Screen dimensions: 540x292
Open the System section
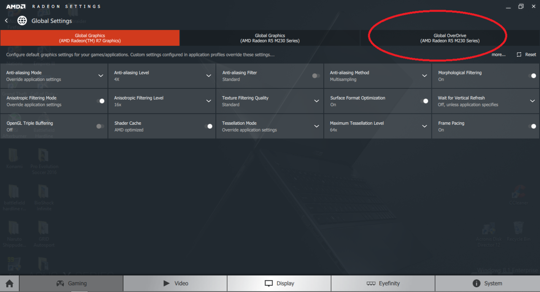pyautogui.click(x=487, y=284)
